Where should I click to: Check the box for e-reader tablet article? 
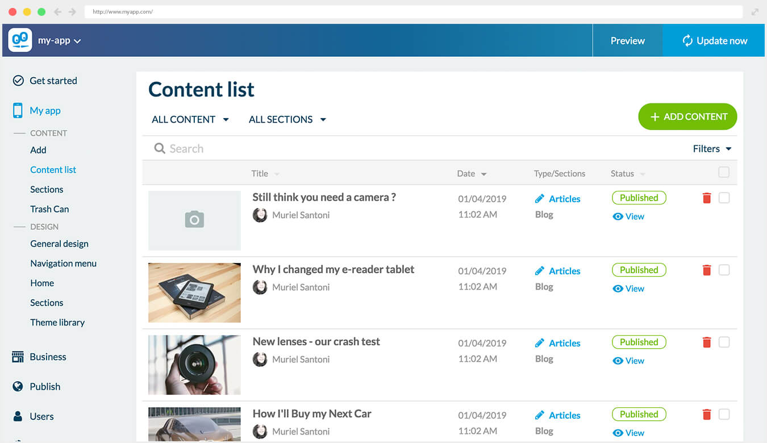click(x=724, y=270)
